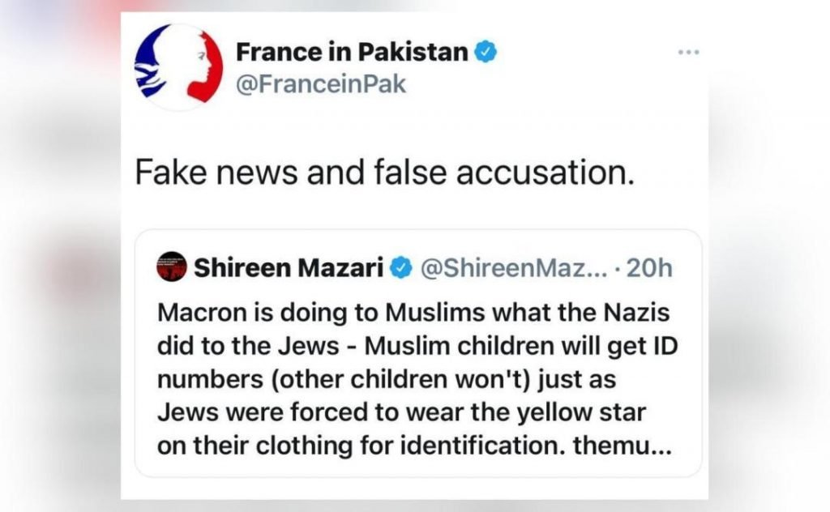Click France in Pakistan's blue verified badge

point(486,53)
